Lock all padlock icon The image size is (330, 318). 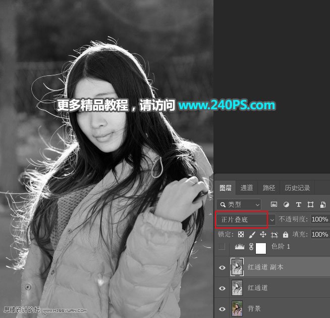[x=286, y=235]
